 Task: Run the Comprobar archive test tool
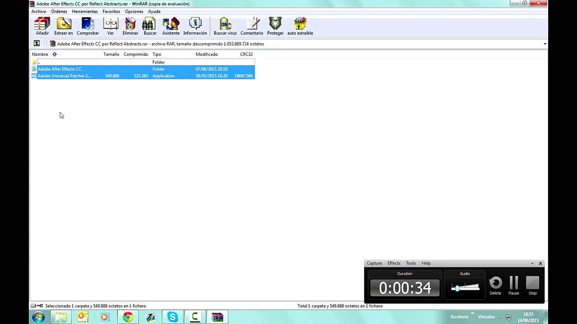click(88, 27)
